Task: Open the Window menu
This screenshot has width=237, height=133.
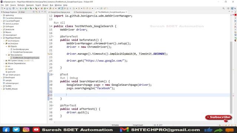Action: coord(58,5)
